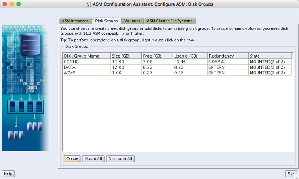299x179 pixels.
Task: Sort by Size (GB) column header
Action: (126, 56)
